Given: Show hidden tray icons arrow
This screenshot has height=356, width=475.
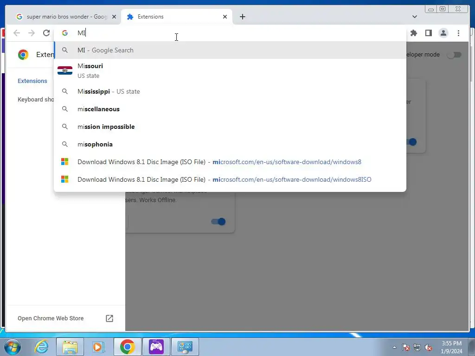Looking at the screenshot, I should click(x=394, y=347).
